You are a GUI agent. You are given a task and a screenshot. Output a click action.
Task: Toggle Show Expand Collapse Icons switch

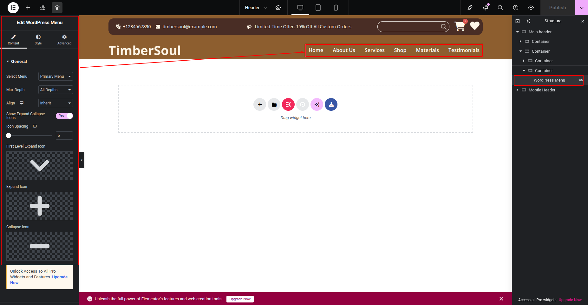click(64, 116)
